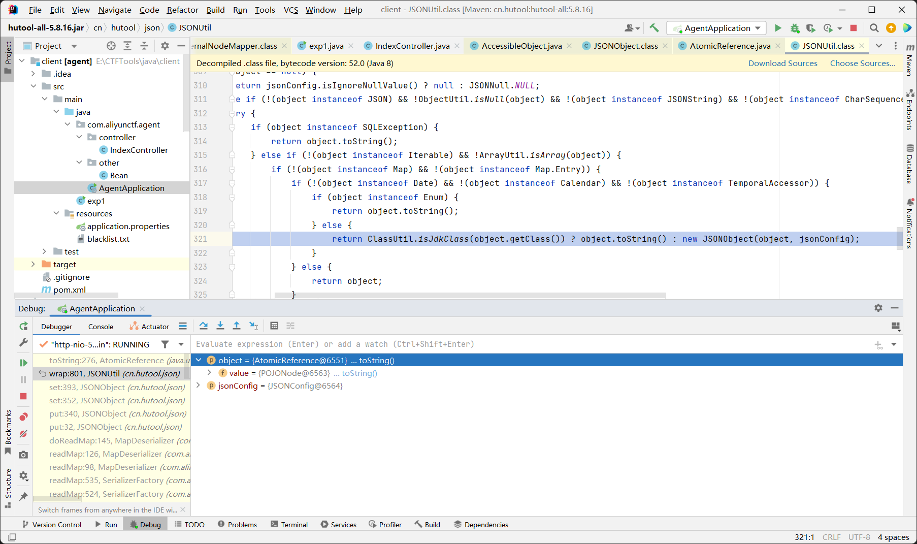This screenshot has height=544, width=917.
Task: Open the Refactor menu
Action: (x=182, y=10)
